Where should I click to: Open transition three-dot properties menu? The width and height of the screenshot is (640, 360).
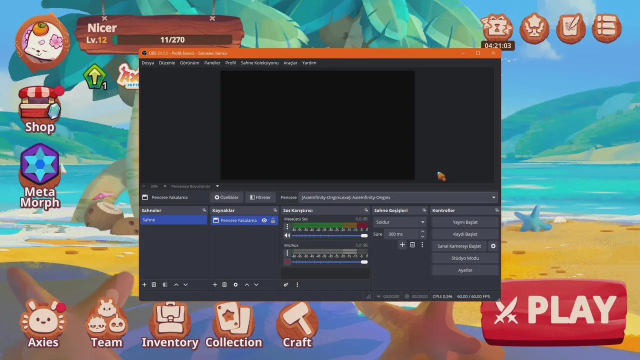click(x=422, y=244)
